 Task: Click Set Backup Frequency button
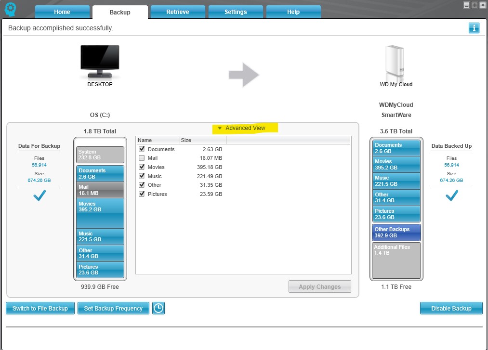[x=113, y=308]
